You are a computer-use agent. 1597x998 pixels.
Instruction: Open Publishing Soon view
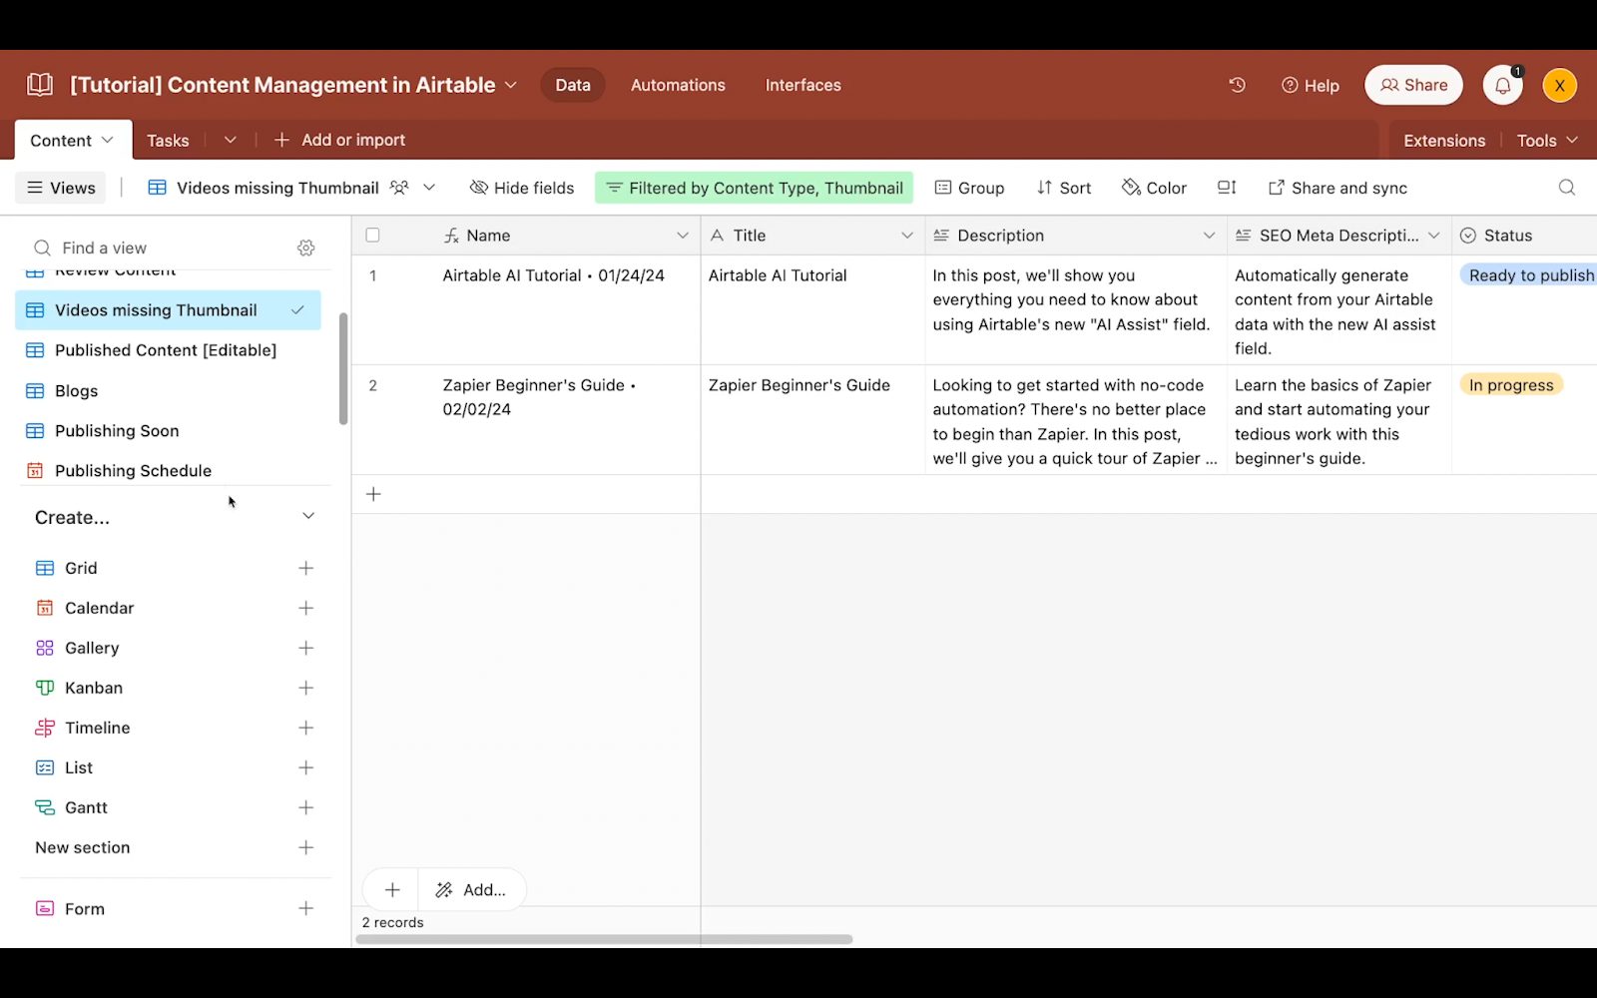coord(168,430)
